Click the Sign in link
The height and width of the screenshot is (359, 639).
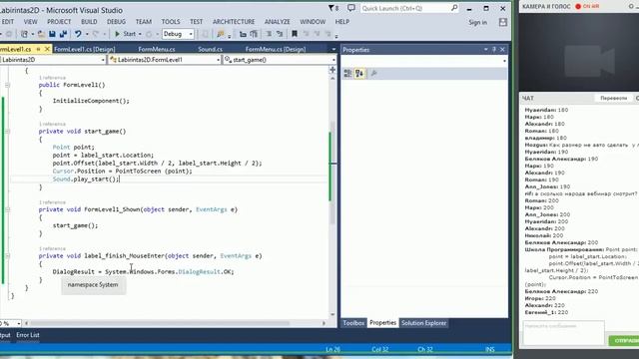(x=477, y=22)
